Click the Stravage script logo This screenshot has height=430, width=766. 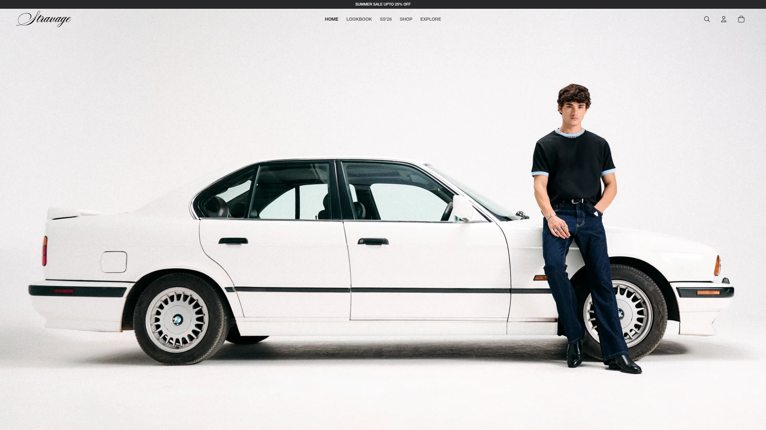click(43, 19)
